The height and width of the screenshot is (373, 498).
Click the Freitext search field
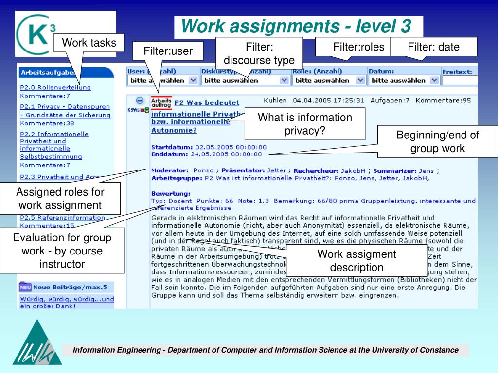(x=460, y=81)
